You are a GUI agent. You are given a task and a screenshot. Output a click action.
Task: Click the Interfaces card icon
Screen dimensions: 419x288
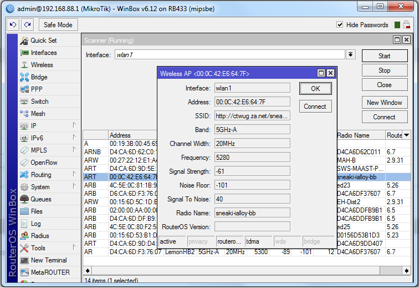pos(24,53)
